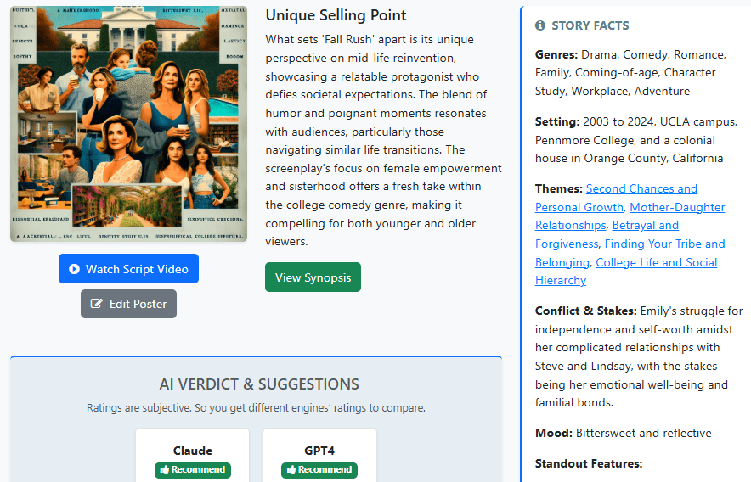Screen dimensions: 751x482
Task: Select the Claude verdict card title
Action: pyautogui.click(x=193, y=451)
